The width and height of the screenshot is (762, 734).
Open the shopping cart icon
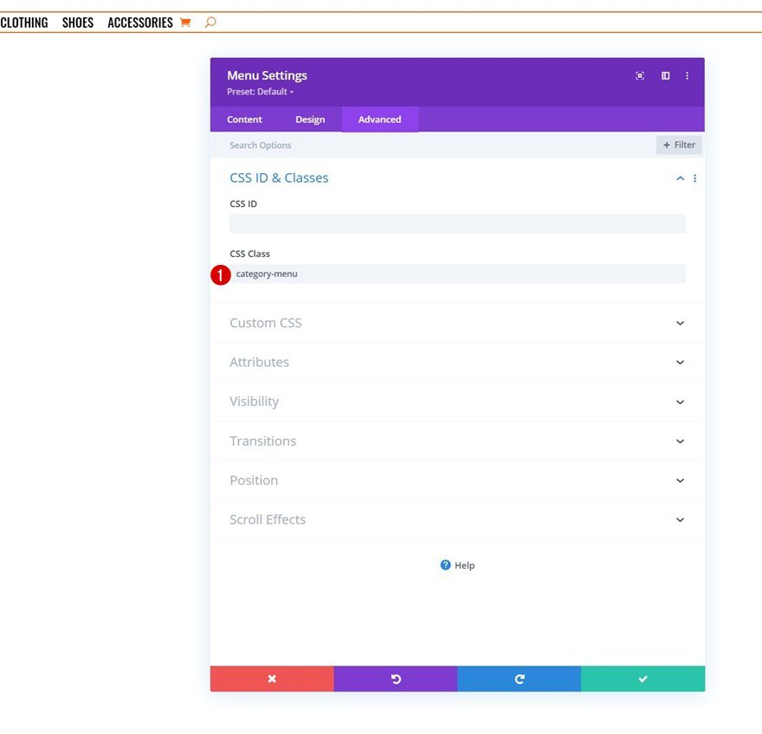click(x=185, y=22)
